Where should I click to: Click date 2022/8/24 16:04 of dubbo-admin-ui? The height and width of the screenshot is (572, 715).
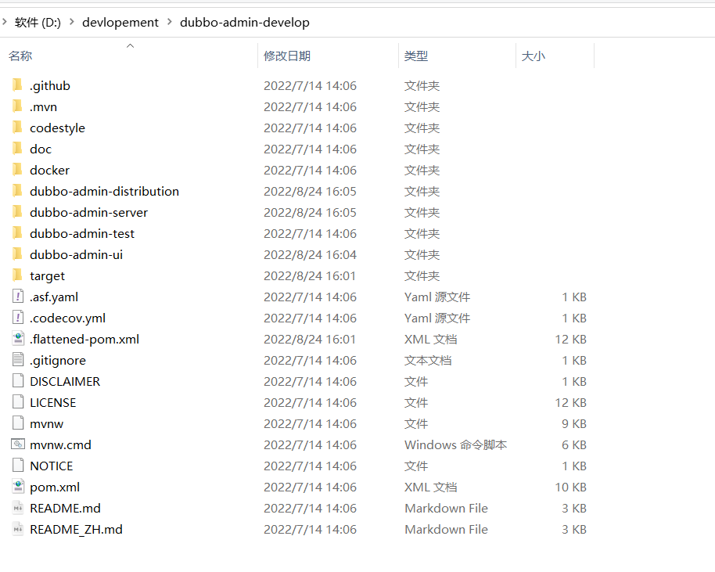tap(310, 254)
